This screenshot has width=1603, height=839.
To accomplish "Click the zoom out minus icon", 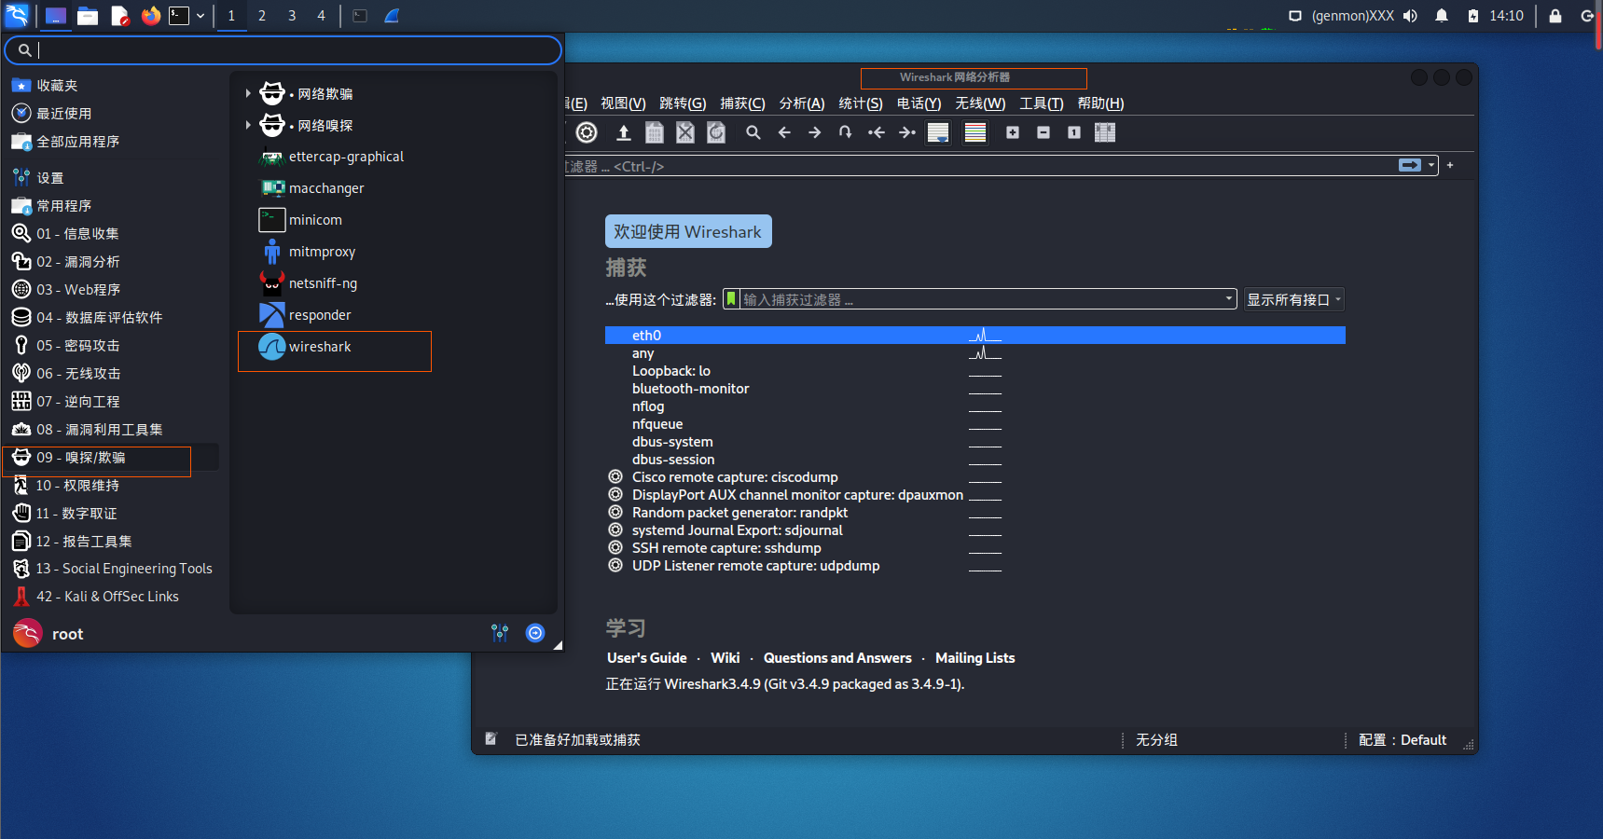I will point(1043,132).
